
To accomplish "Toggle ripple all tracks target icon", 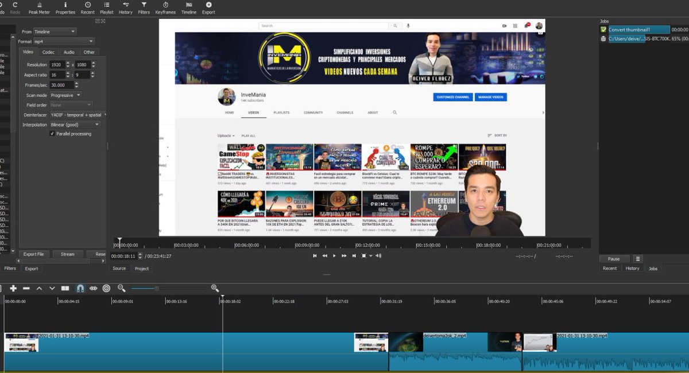I will (106, 288).
